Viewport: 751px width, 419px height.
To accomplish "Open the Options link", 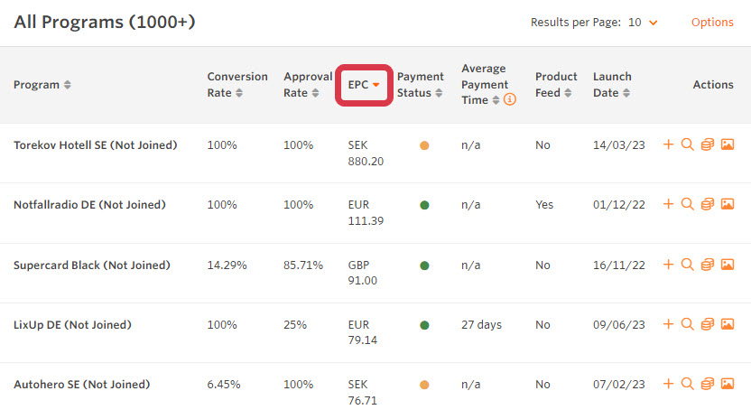I will [712, 23].
